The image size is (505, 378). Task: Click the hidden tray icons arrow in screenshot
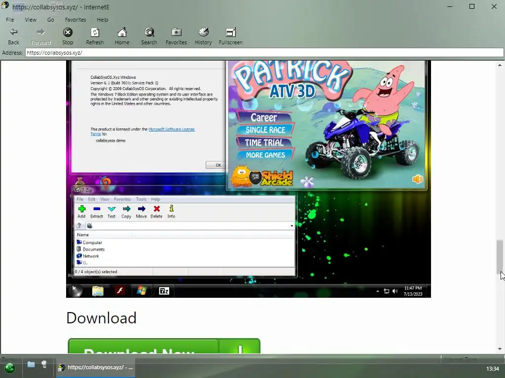pos(377,291)
